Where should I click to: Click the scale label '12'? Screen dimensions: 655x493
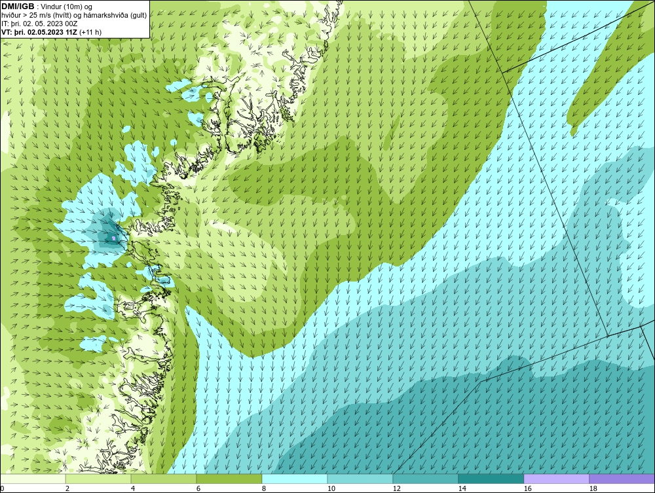click(x=396, y=488)
